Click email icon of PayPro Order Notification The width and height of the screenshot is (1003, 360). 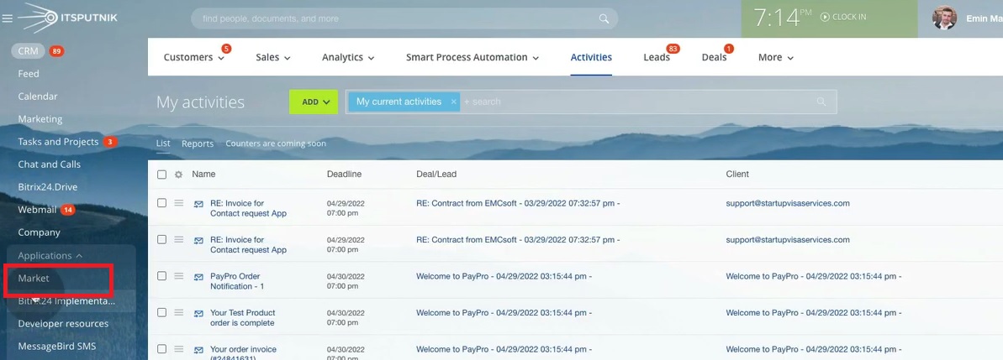pos(199,277)
